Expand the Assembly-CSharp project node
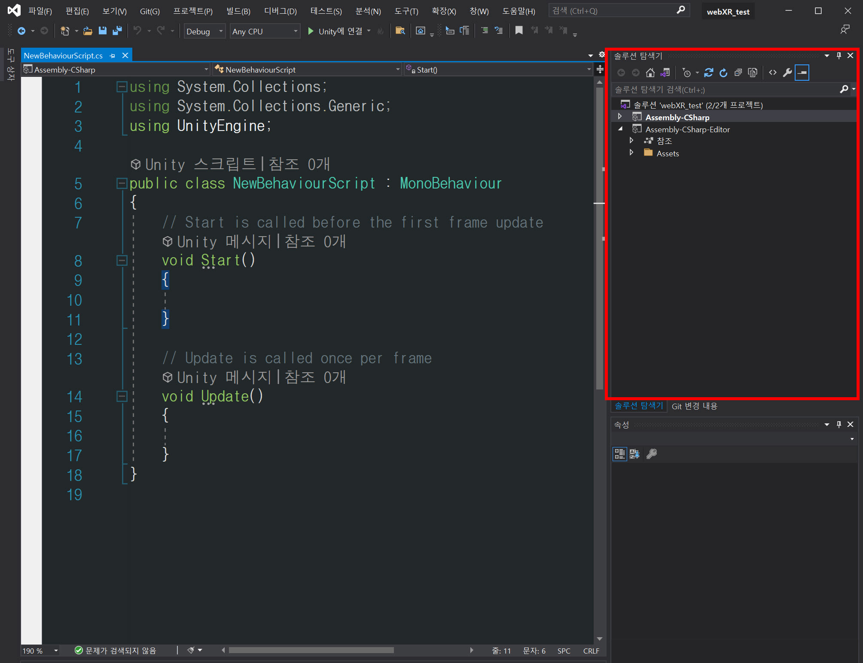This screenshot has height=663, width=863. click(620, 117)
